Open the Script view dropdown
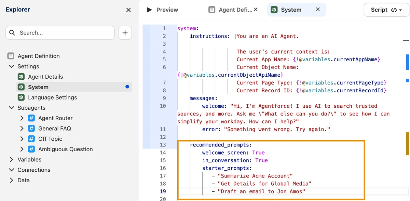Image resolution: width=410 pixels, height=201 pixels. pyautogui.click(x=386, y=10)
